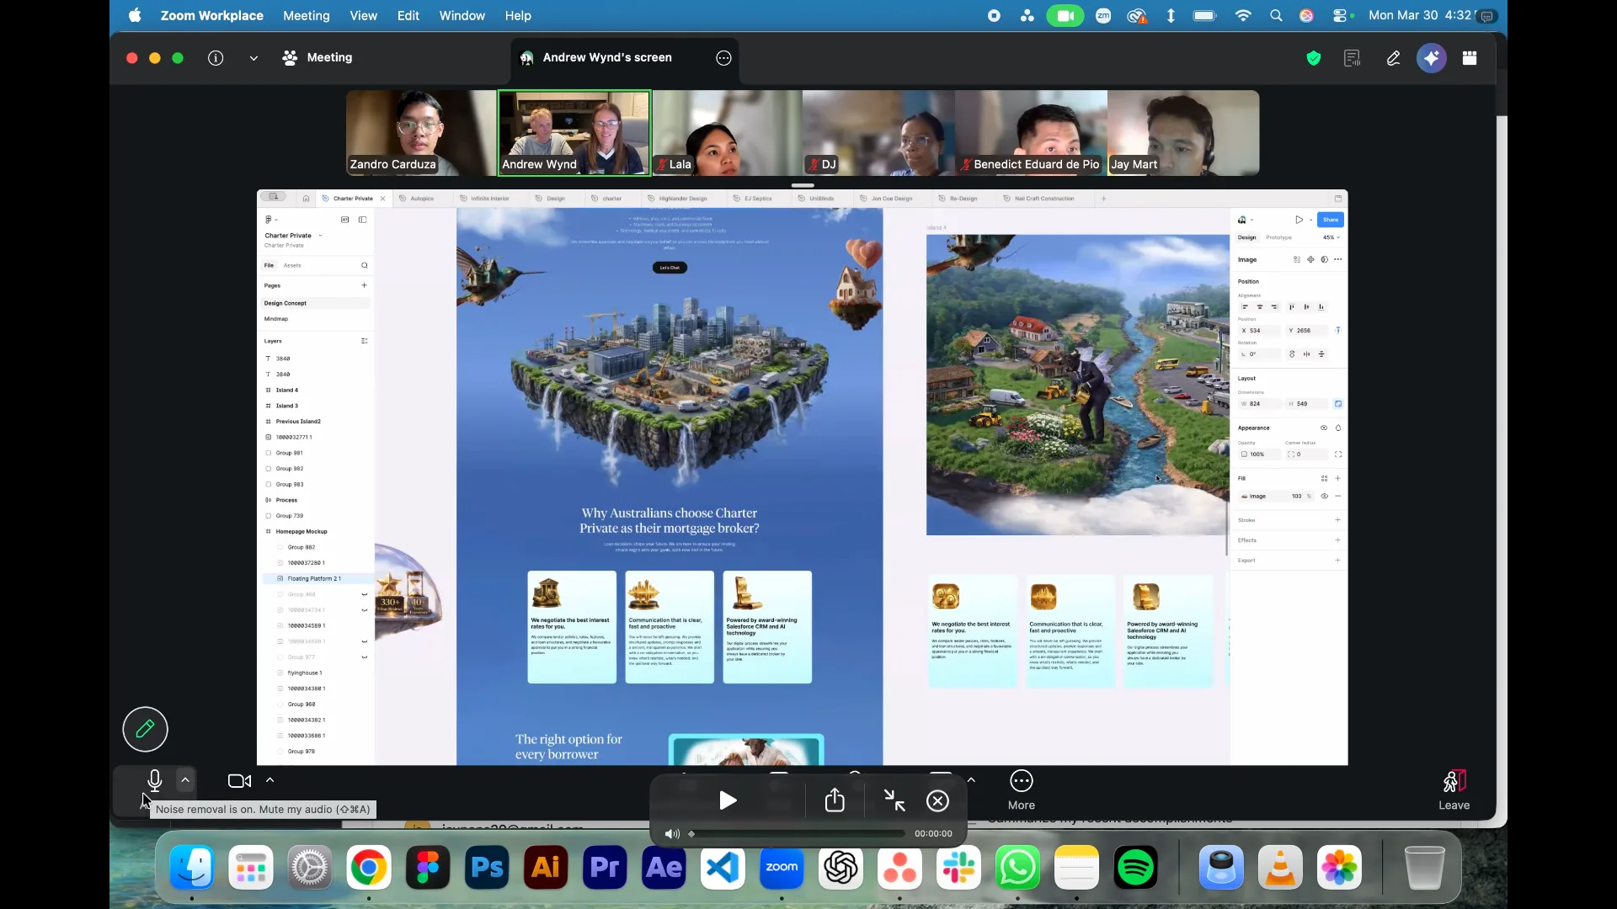The height and width of the screenshot is (909, 1617).
Task: Click the Figma home icon in the tab bar
Action: pyautogui.click(x=306, y=199)
